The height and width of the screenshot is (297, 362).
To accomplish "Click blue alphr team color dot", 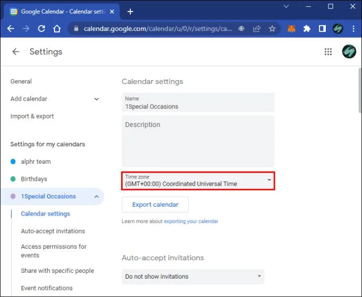I will pos(13,162).
